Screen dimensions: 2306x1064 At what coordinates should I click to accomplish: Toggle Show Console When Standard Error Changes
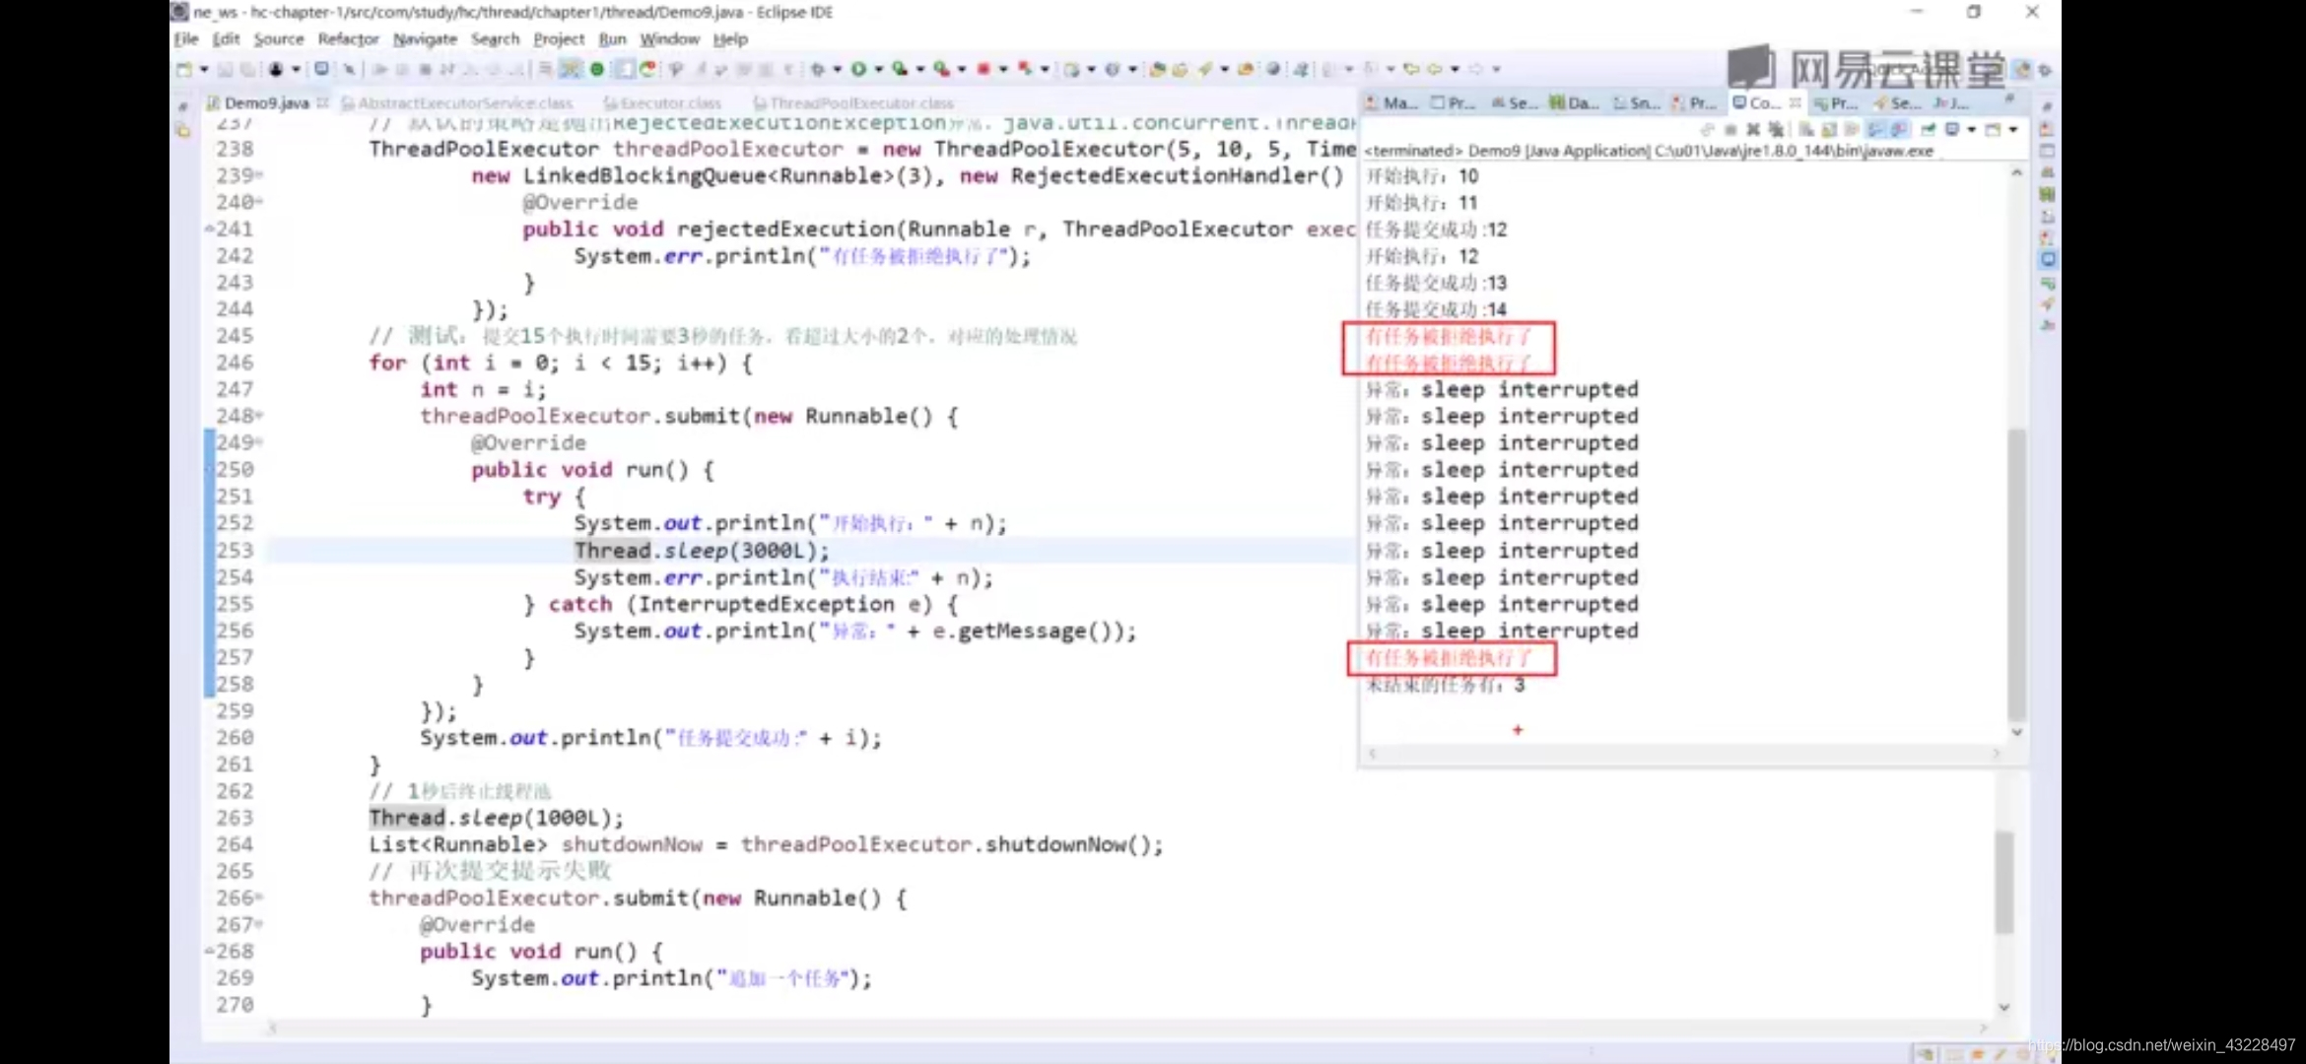point(1901,129)
